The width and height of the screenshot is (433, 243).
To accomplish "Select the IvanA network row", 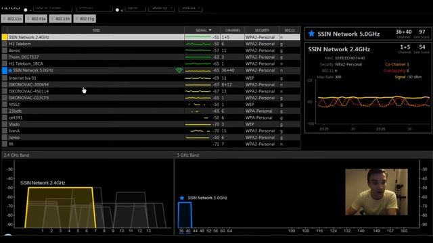I will pos(151,131).
